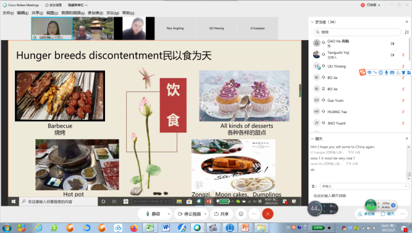The height and width of the screenshot is (233, 412).
Task: Click the sort participants icon
Action: (406, 32)
